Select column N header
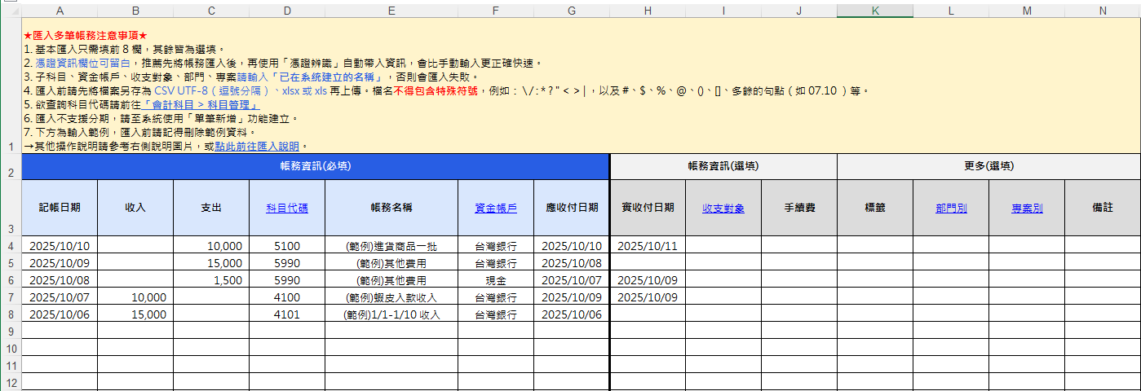1141x391 pixels. [1103, 11]
